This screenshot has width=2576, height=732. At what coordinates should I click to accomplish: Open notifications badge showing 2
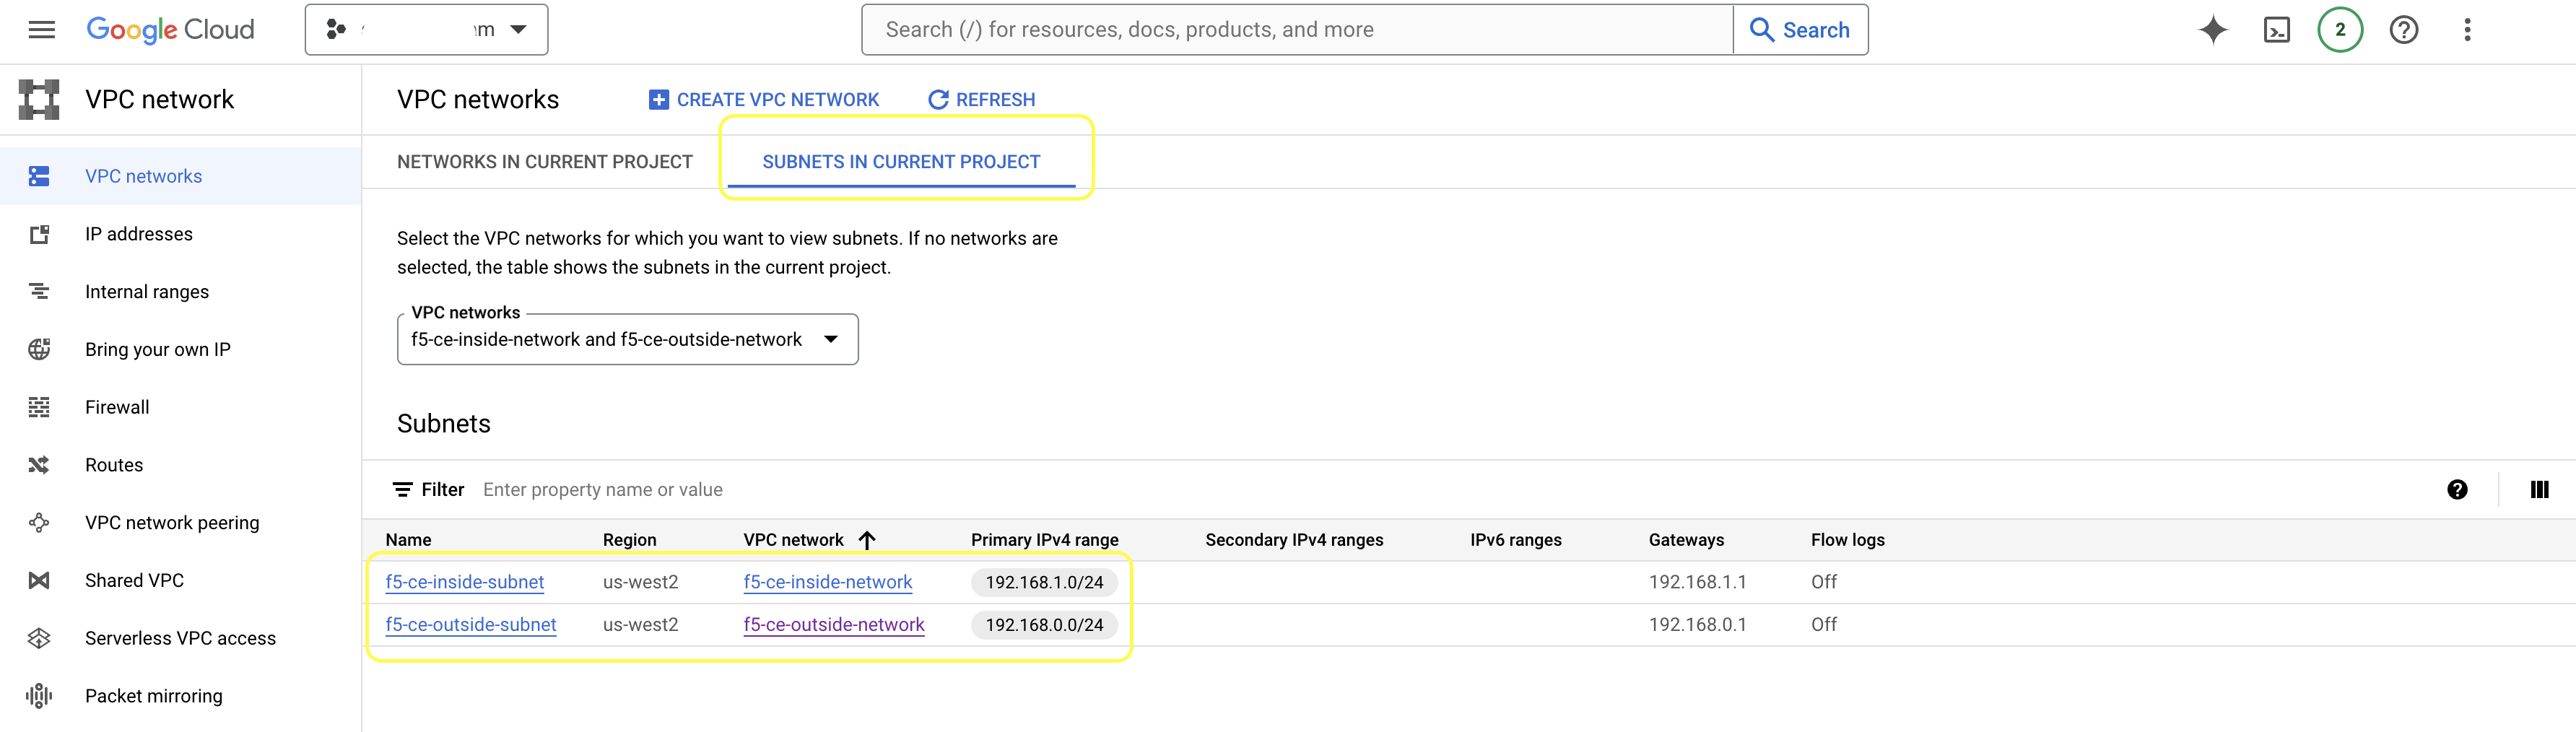pyautogui.click(x=2339, y=30)
